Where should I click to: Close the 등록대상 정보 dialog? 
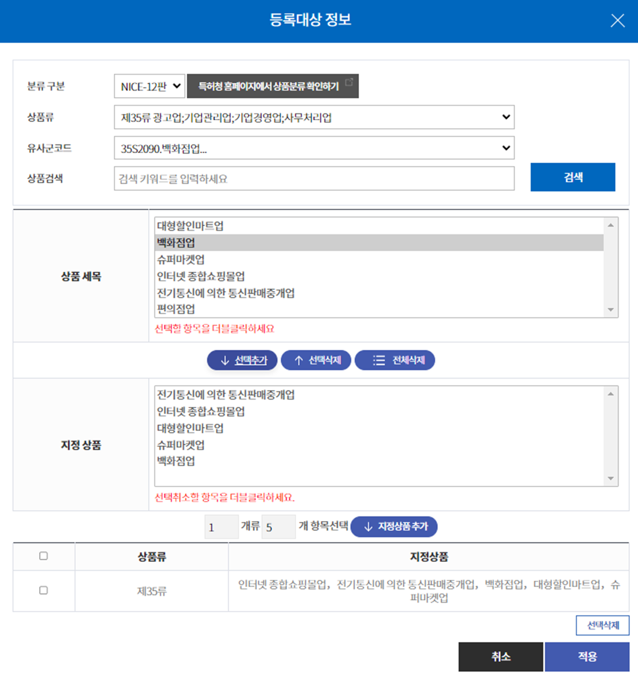tap(618, 20)
